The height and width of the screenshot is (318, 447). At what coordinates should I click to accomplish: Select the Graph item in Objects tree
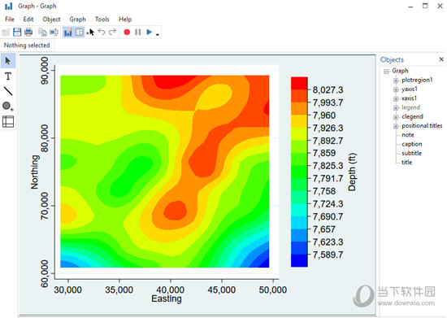click(400, 71)
